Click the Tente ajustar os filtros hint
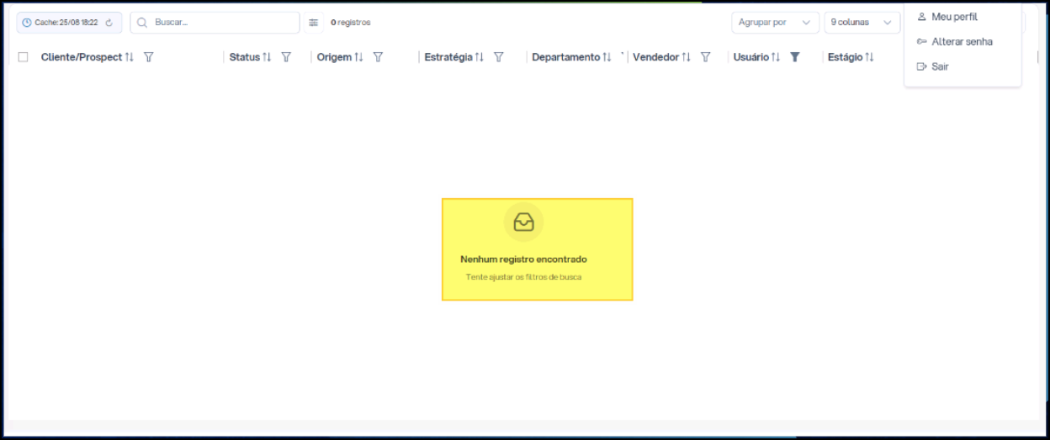The height and width of the screenshot is (440, 1050). coord(523,277)
